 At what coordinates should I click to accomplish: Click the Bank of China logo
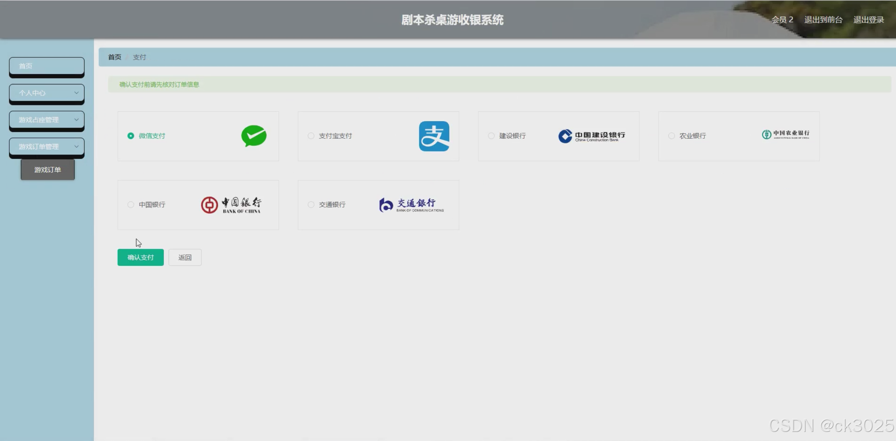231,205
